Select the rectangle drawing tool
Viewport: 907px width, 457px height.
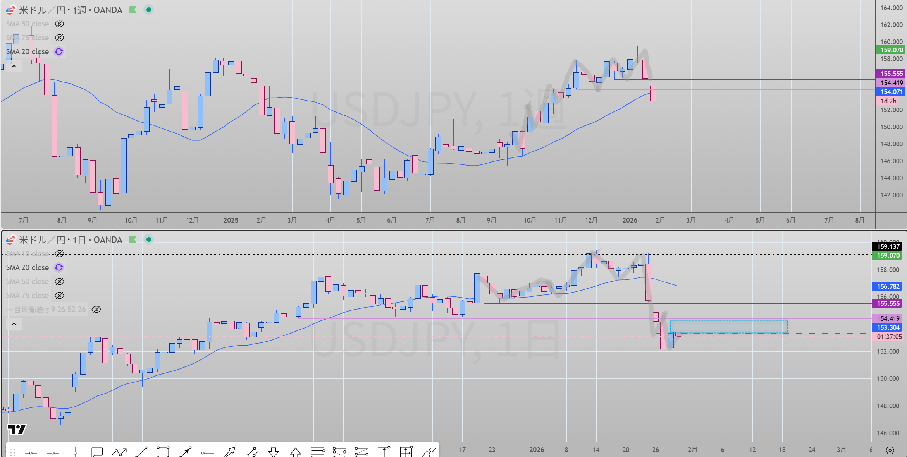(x=163, y=452)
